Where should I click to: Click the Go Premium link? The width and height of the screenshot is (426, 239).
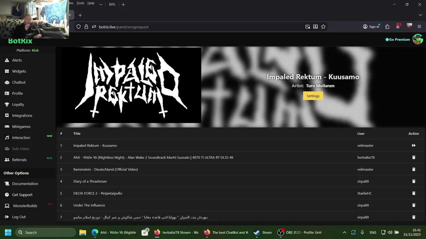tap(397, 40)
